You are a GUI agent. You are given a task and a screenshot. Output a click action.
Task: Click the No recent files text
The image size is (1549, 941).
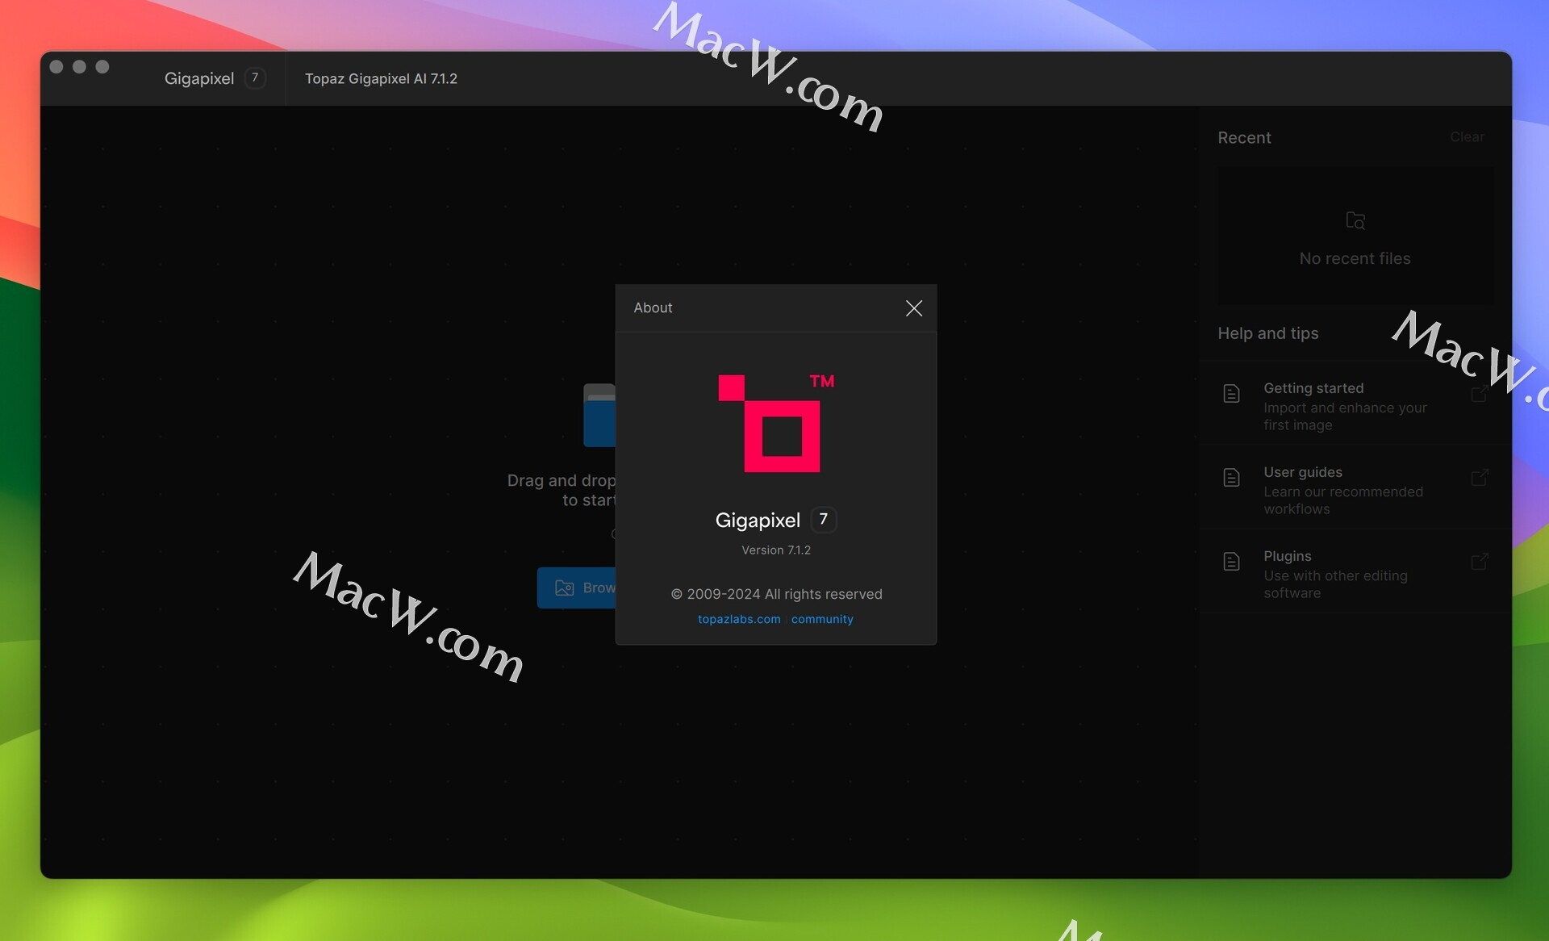[x=1355, y=258]
